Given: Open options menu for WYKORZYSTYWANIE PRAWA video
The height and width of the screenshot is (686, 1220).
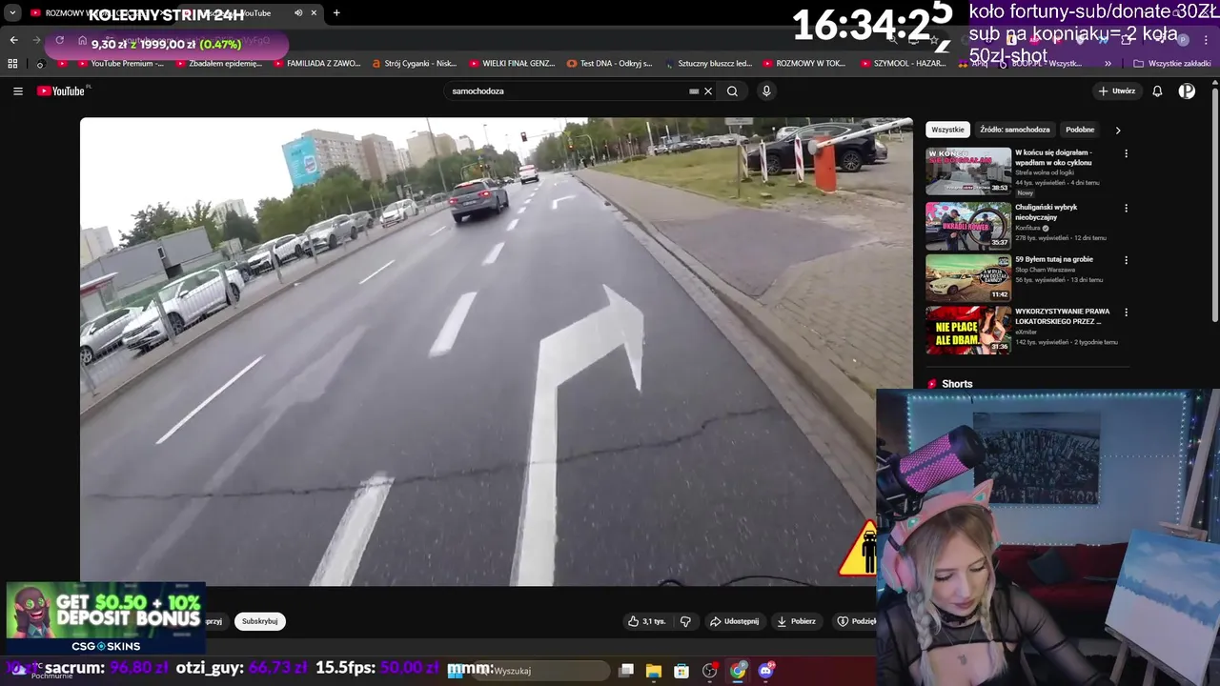Looking at the screenshot, I should (1126, 313).
